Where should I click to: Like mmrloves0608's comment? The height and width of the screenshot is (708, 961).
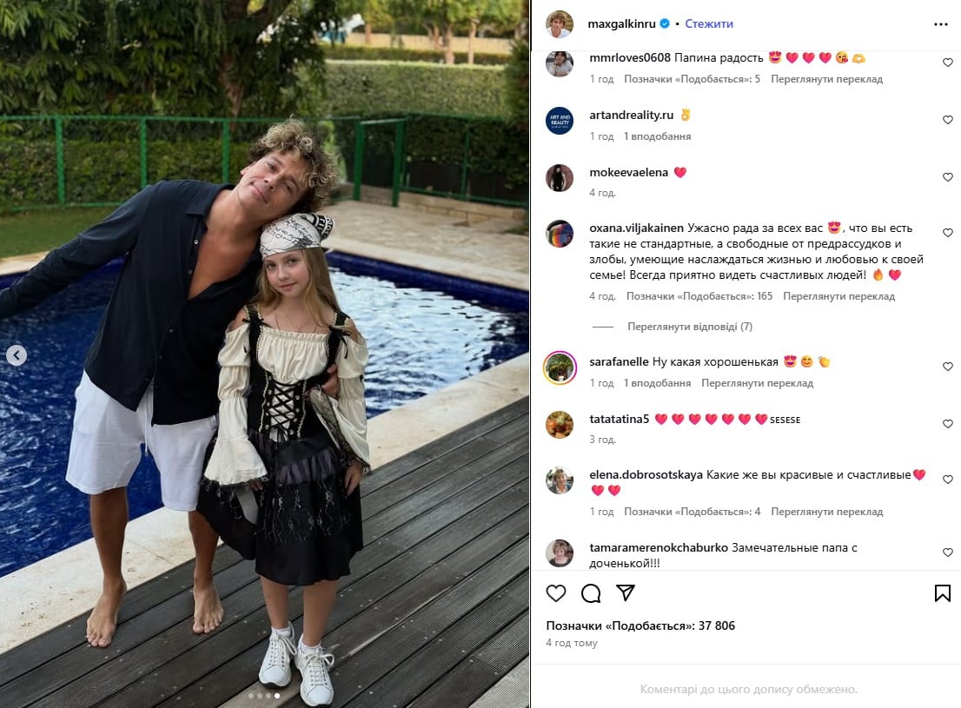947,63
